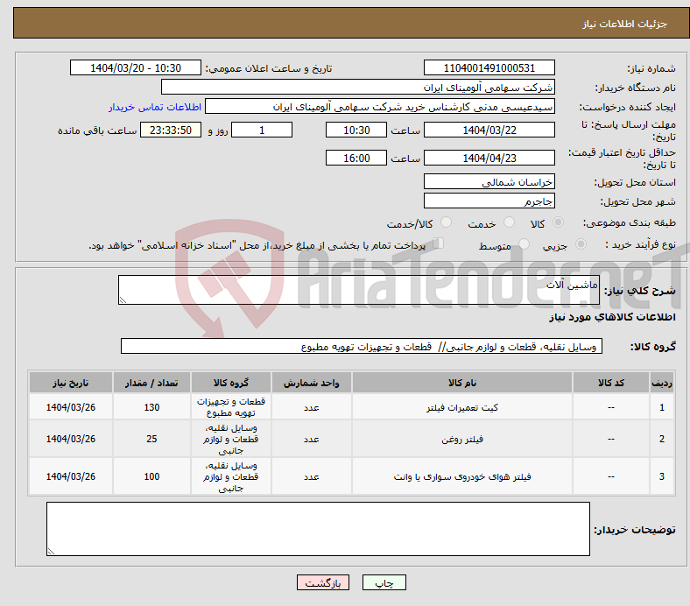Click the quantity cell 130
This screenshot has width=690, height=606.
point(151,407)
